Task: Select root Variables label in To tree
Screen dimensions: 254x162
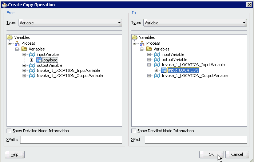Action: (147, 37)
